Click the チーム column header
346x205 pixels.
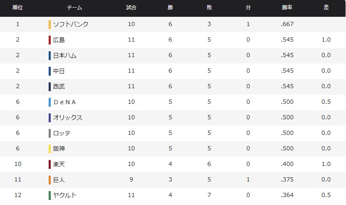75,8
